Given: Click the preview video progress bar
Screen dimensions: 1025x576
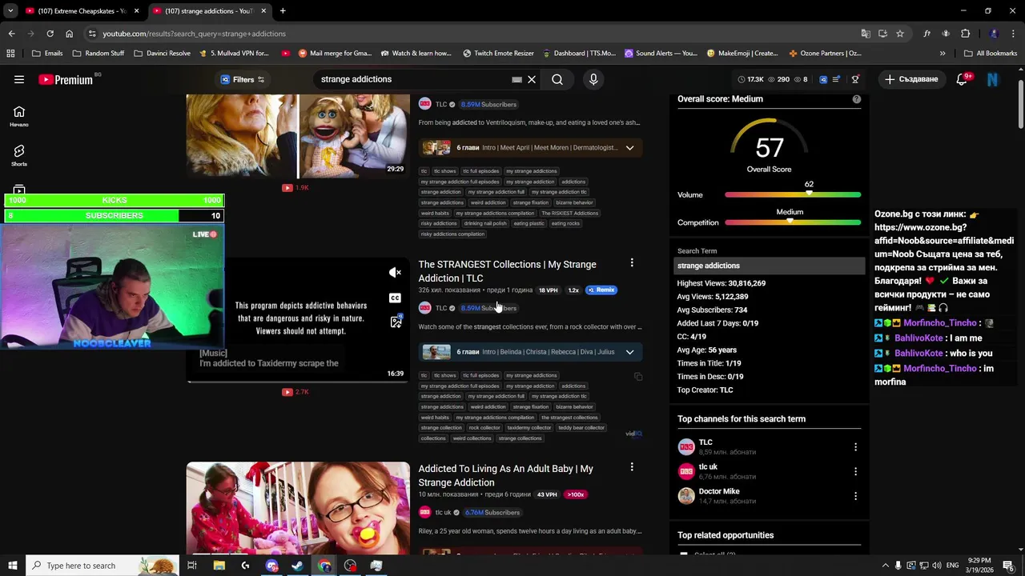Looking at the screenshot, I should [x=298, y=382].
